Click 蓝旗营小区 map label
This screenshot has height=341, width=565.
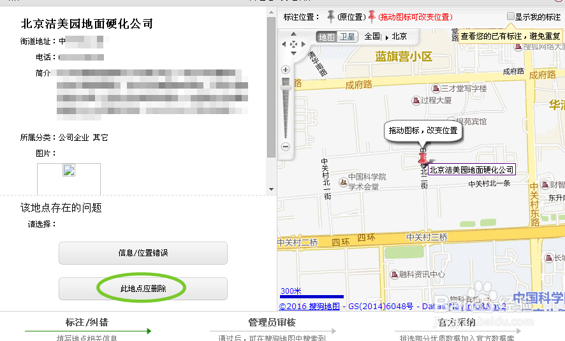(x=404, y=57)
